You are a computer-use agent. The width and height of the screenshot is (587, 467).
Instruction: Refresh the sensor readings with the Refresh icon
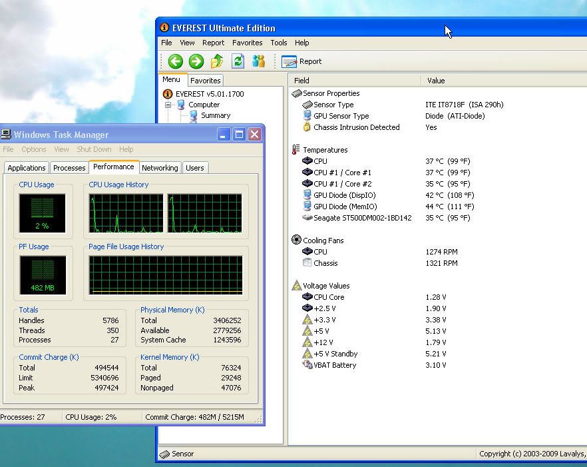(238, 61)
